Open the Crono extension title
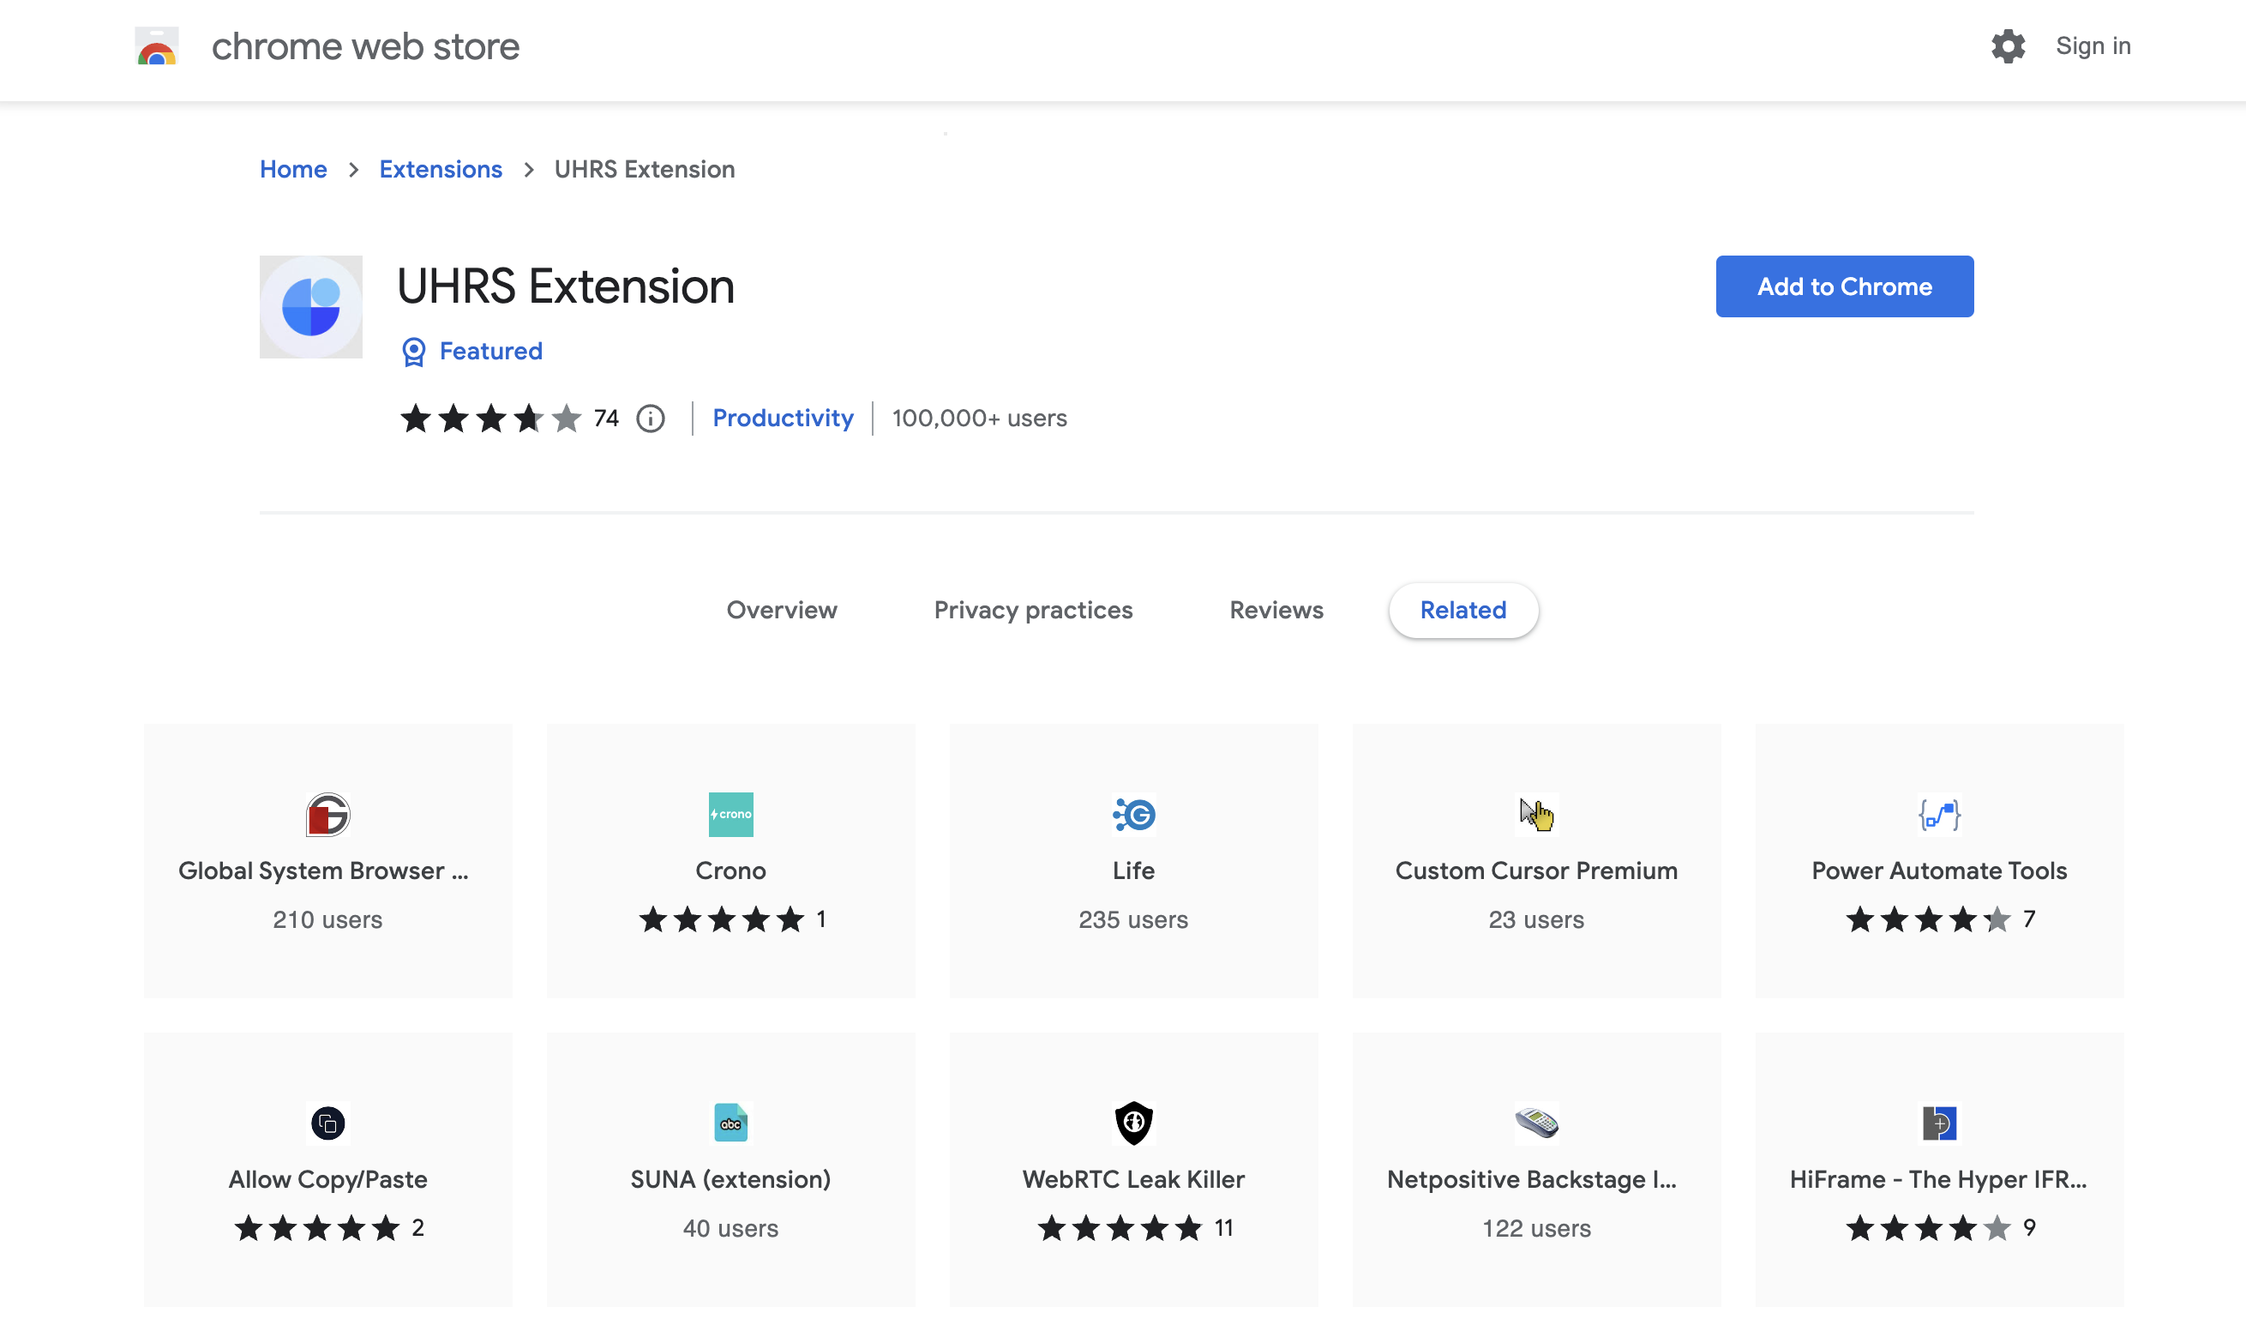This screenshot has height=1331, width=2246. tap(730, 870)
